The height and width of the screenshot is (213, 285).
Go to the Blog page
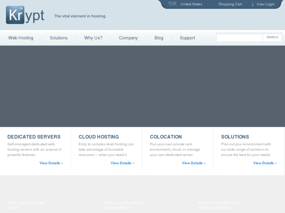point(159,38)
